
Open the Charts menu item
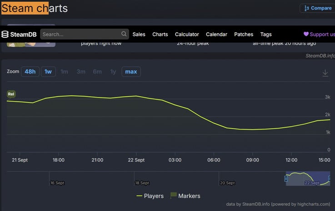coord(160,34)
